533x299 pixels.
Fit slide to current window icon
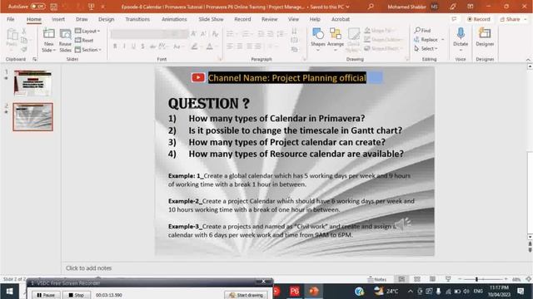528,279
